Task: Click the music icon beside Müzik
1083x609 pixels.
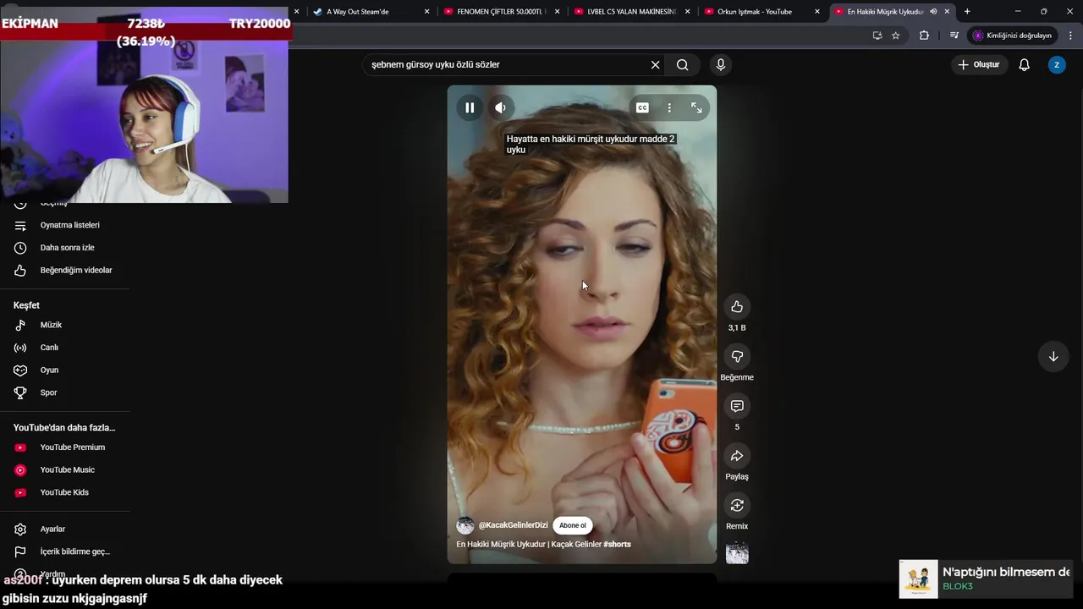Action: click(x=20, y=325)
